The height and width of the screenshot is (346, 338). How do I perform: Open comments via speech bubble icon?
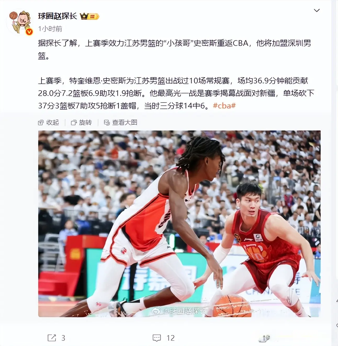157,338
